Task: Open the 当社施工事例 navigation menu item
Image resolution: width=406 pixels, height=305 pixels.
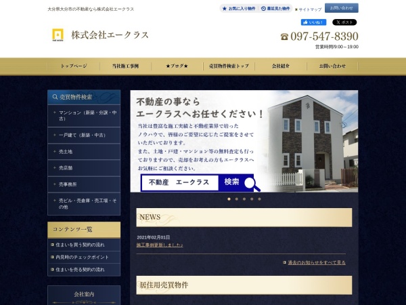Action: 125,66
